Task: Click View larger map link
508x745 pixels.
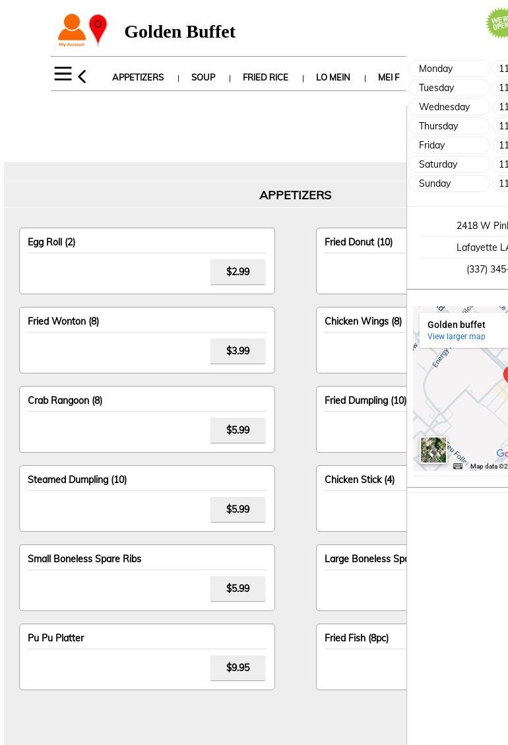Action: pos(456,337)
